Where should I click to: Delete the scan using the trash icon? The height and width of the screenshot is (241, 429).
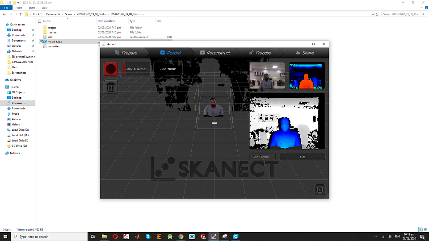coord(111,87)
